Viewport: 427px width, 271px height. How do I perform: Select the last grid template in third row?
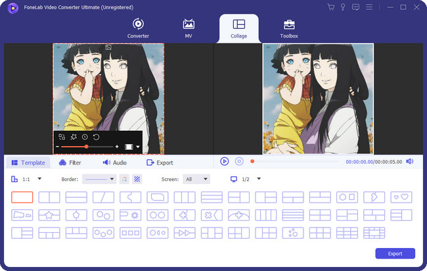pos(374,233)
